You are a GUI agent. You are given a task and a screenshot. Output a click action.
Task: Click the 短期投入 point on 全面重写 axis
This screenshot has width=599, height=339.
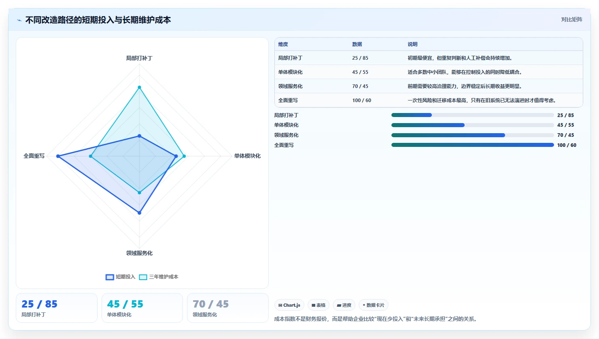click(x=58, y=156)
